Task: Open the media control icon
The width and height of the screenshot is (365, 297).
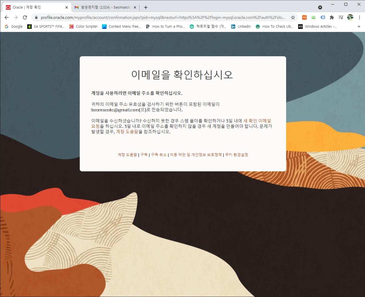Action: click(x=341, y=17)
